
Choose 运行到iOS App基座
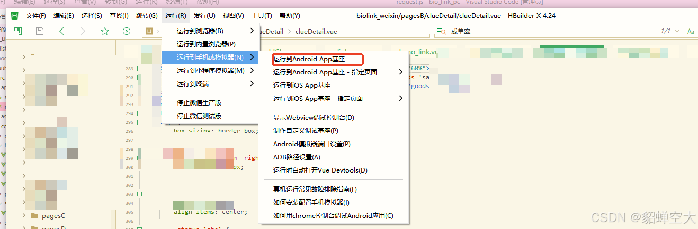pyautogui.click(x=333, y=85)
